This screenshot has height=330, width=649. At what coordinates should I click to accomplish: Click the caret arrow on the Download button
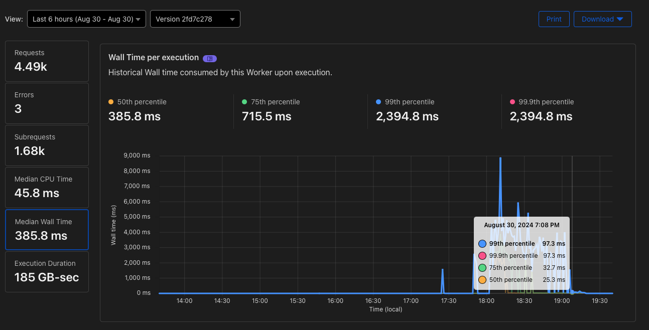coord(620,19)
